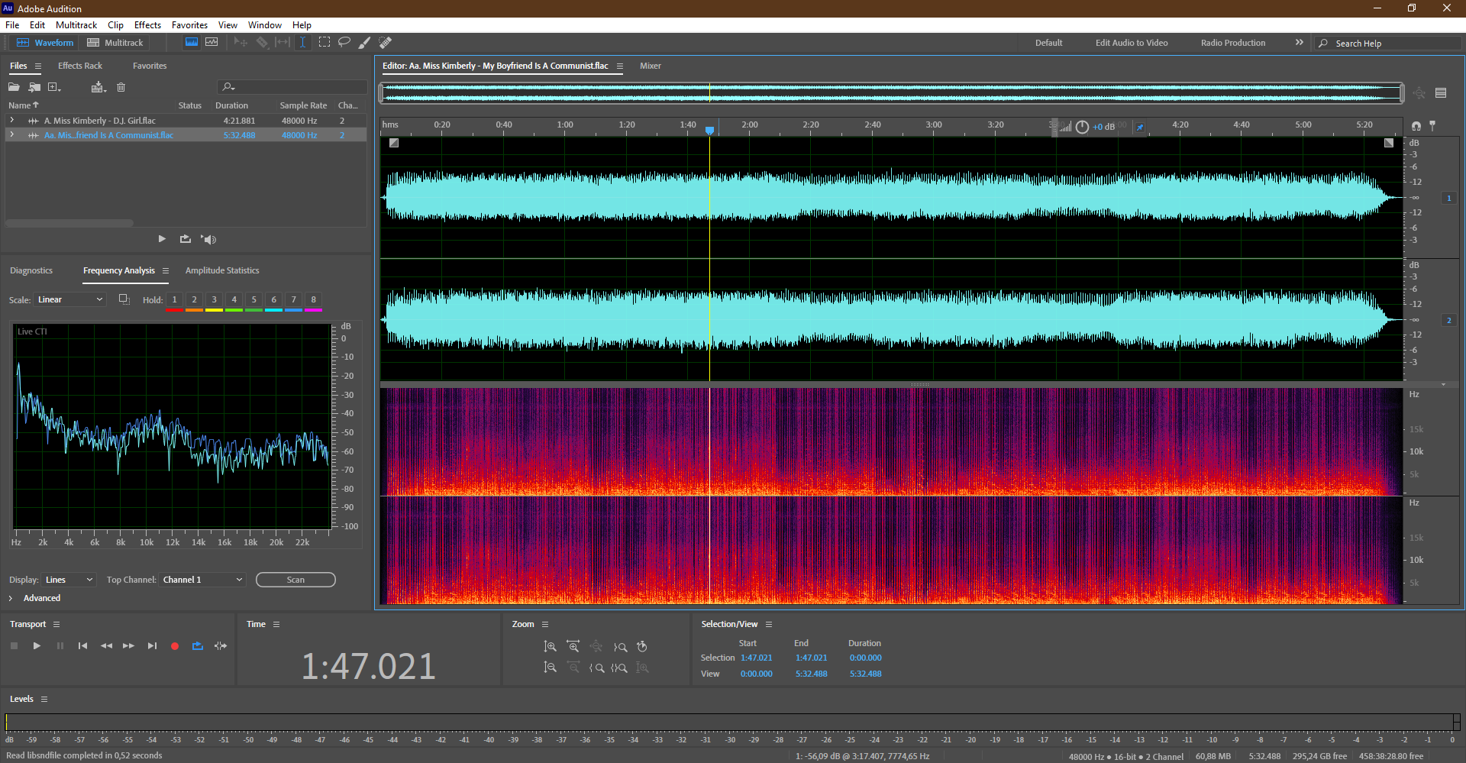Switch to Waveform view button
Image resolution: width=1466 pixels, height=763 pixels.
45,43
